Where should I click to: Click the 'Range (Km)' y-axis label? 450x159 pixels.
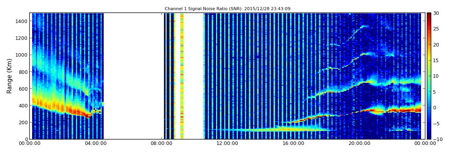click(9, 76)
